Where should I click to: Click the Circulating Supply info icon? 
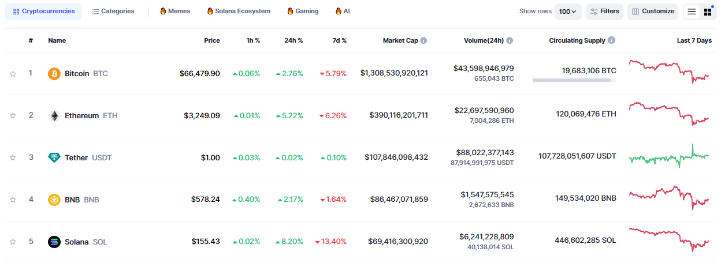(x=611, y=40)
